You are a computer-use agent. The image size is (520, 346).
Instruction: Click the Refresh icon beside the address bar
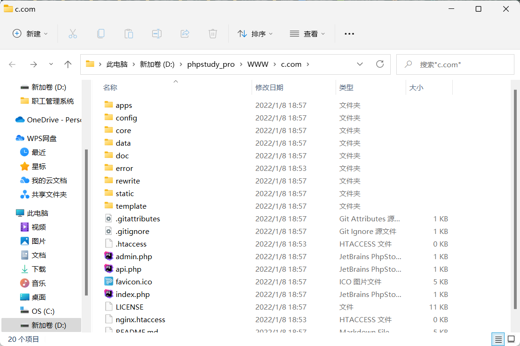coord(379,64)
